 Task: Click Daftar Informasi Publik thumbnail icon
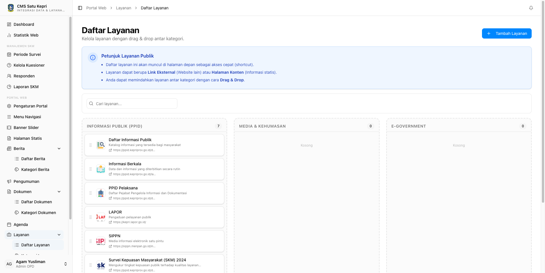[101, 145]
